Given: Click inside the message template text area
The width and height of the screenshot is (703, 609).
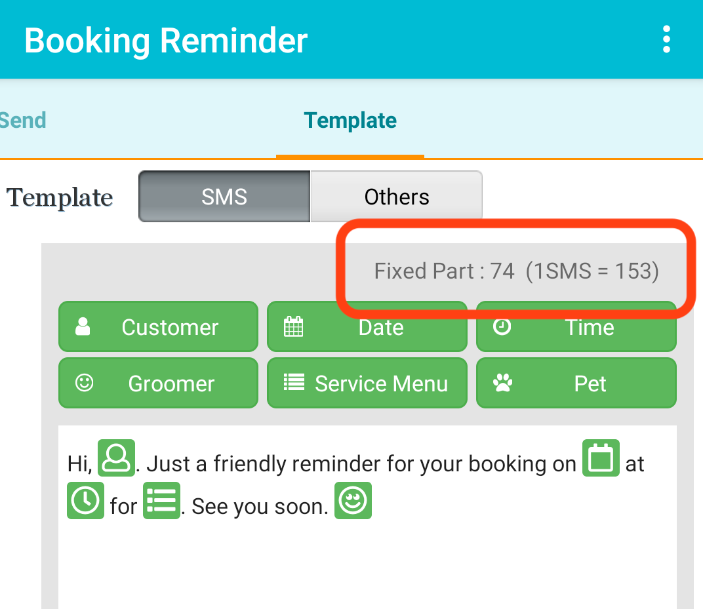Looking at the screenshot, I should coord(367,560).
